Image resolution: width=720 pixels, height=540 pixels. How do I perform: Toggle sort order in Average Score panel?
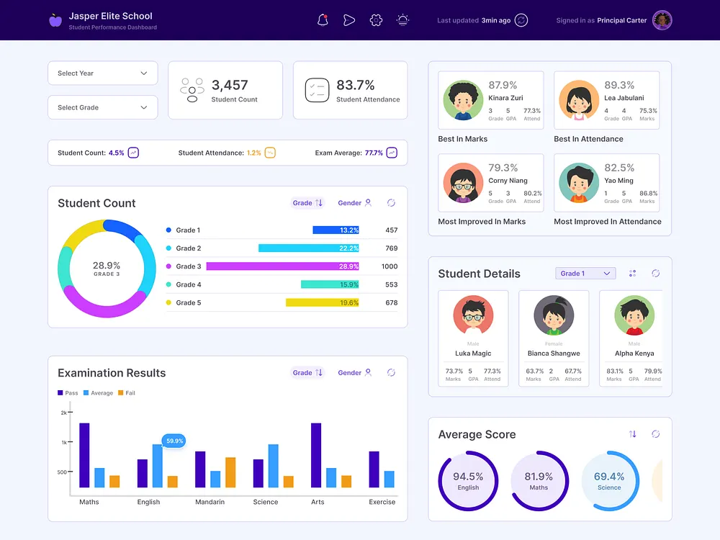pos(633,434)
